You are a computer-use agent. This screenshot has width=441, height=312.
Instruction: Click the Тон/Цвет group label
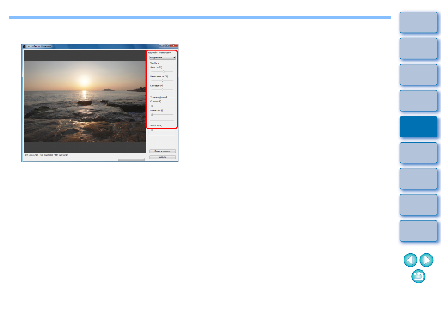(x=154, y=63)
